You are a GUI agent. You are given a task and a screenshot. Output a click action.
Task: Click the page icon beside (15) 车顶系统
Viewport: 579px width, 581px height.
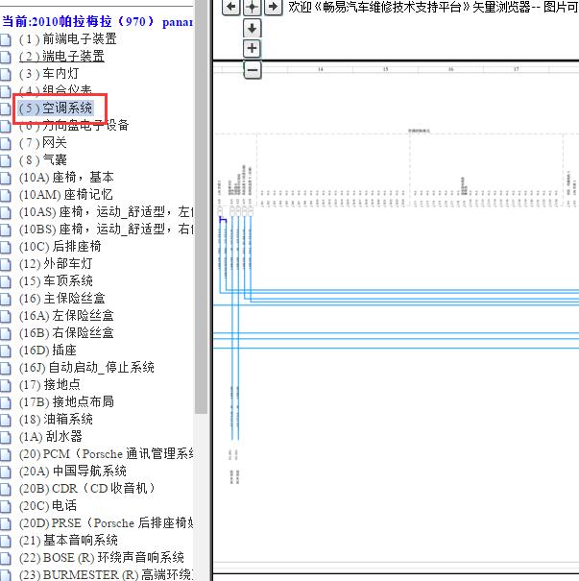[5, 281]
